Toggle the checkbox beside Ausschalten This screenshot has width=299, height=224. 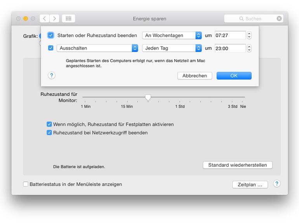click(51, 48)
